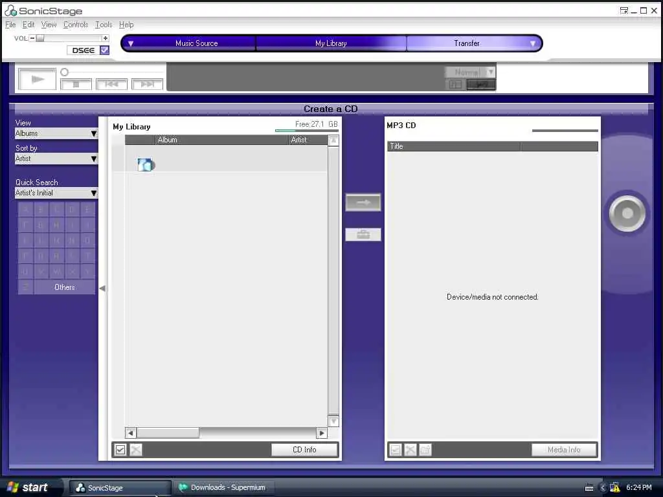
Task: Click the toolbox settings icon below transfer arrow
Action: pyautogui.click(x=363, y=234)
